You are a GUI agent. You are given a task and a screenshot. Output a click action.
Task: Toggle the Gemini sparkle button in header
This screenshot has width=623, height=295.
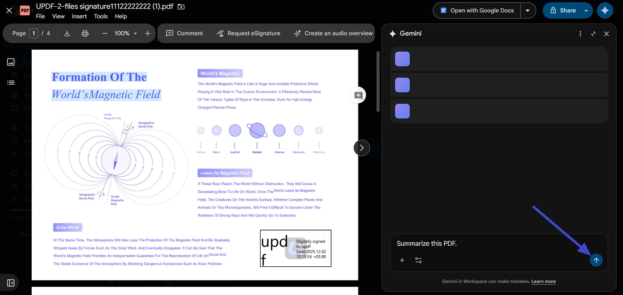click(605, 11)
